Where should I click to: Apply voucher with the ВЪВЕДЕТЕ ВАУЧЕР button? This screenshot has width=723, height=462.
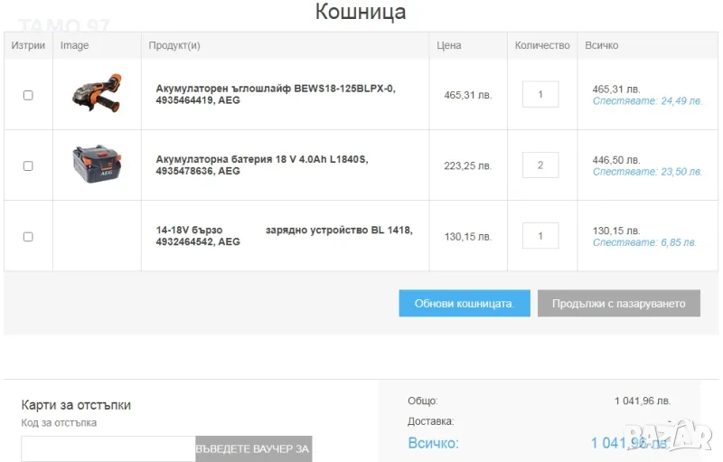[x=253, y=448]
